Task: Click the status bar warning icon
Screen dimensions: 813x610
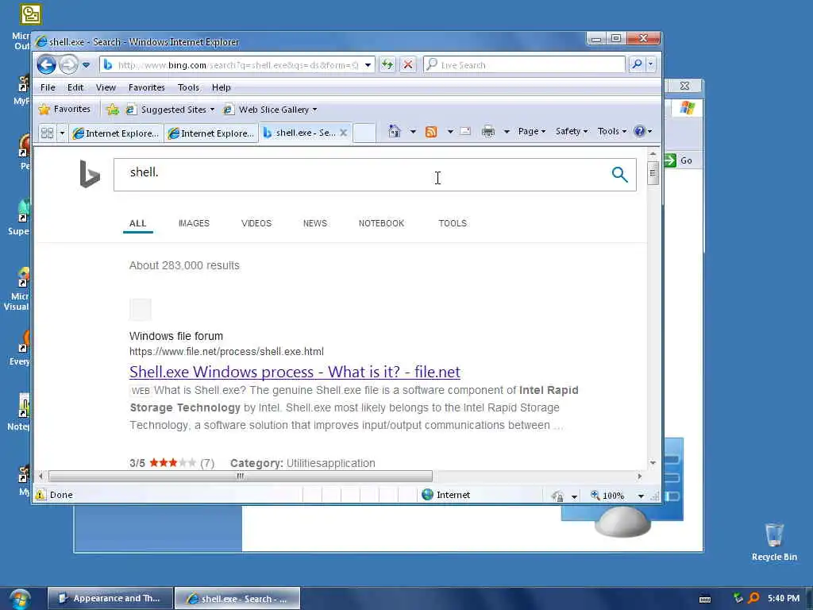Action: coord(40,495)
